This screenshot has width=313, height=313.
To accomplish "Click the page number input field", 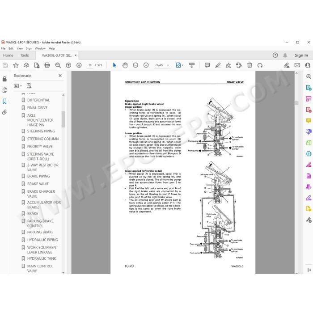I will pyautogui.click(x=90, y=65).
